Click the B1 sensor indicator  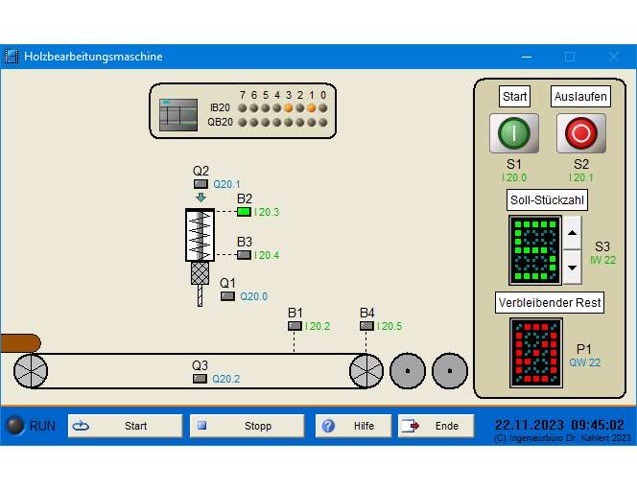[x=295, y=326]
